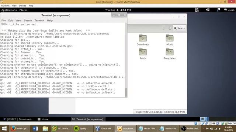Open VirtualBox Devices menu
This screenshot has width=236, height=132.
(22, 6)
